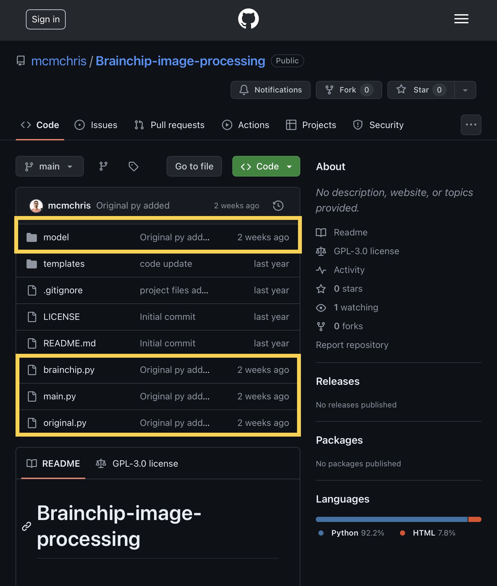Select the README tab below file list
This screenshot has height=586, width=497.
coord(53,464)
